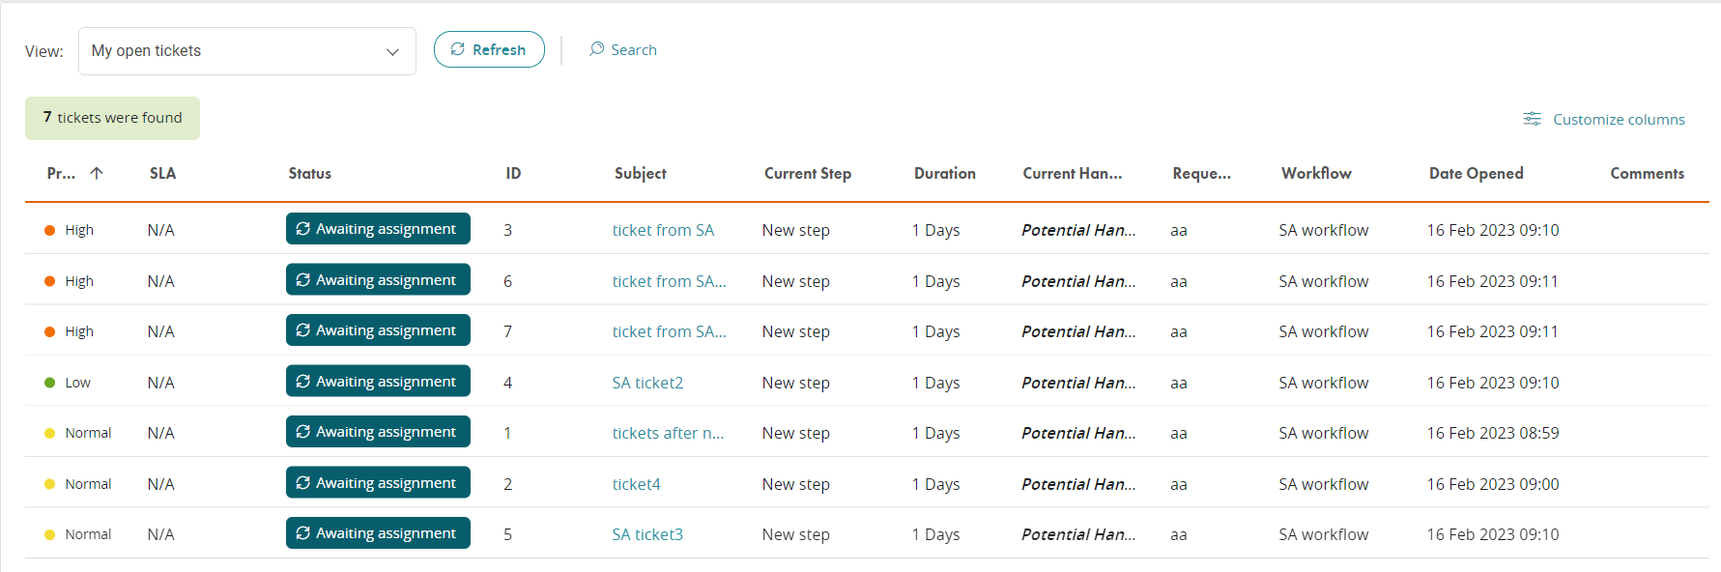
Task: Click the orange High priority dot of ticket 3
Action: (50, 230)
